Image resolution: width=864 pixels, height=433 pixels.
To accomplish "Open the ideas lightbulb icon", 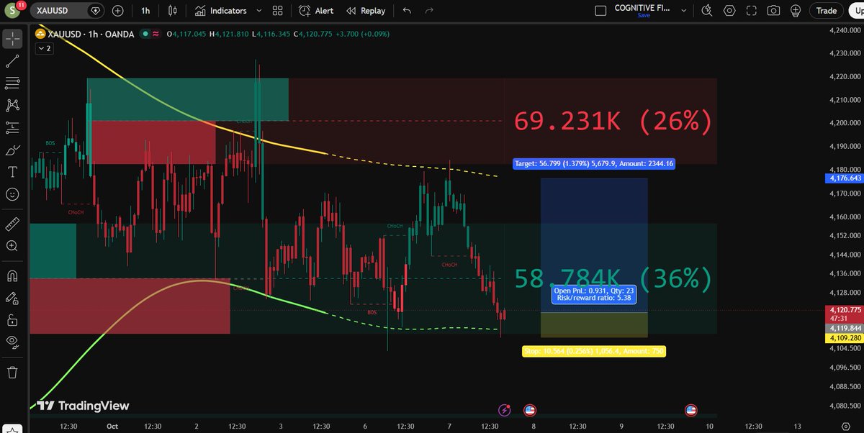I will tap(795, 11).
